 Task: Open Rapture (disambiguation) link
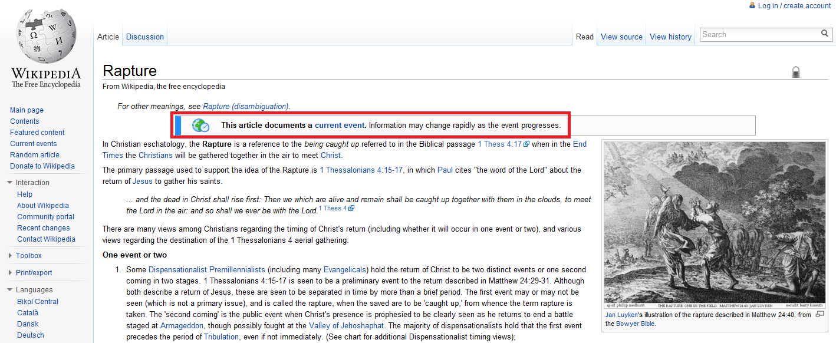[245, 107]
